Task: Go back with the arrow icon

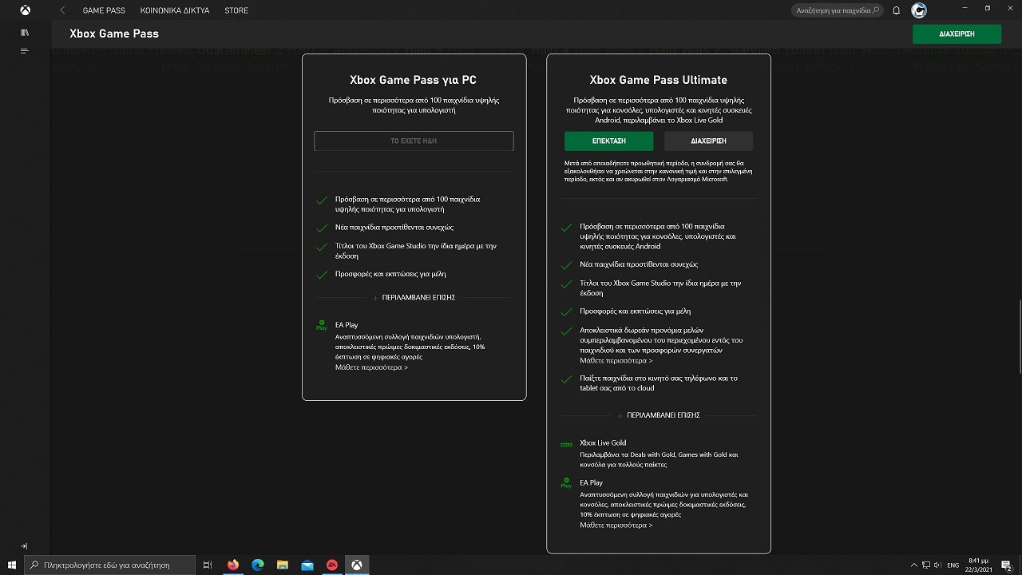Action: tap(63, 10)
